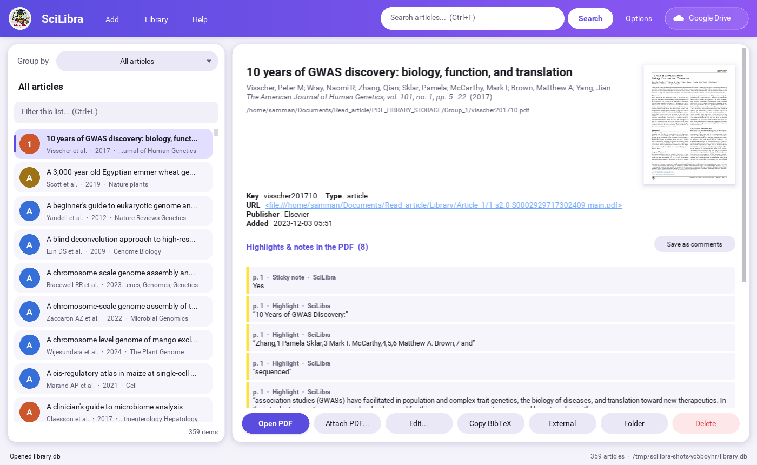Image resolution: width=757 pixels, height=465 pixels.
Task: Select the Bracewell RR et al. 2023 article
Action: pyautogui.click(x=114, y=278)
